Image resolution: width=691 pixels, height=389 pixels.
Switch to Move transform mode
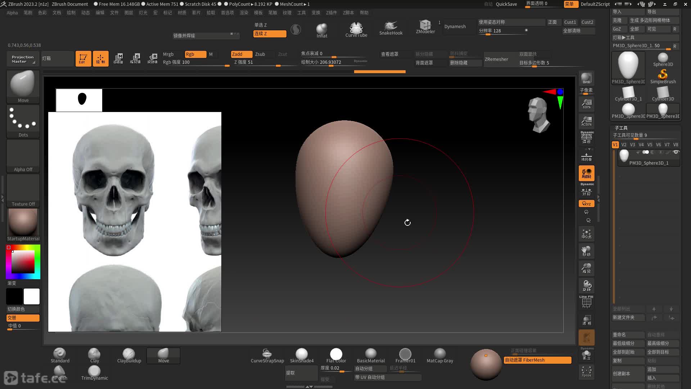(x=118, y=58)
